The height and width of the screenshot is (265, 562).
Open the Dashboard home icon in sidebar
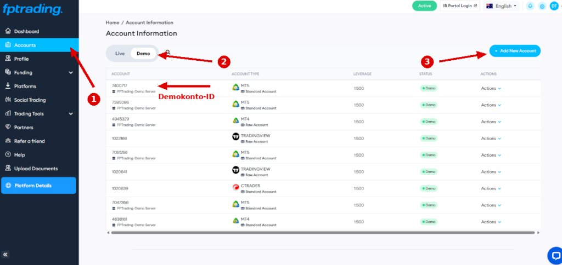[8, 31]
